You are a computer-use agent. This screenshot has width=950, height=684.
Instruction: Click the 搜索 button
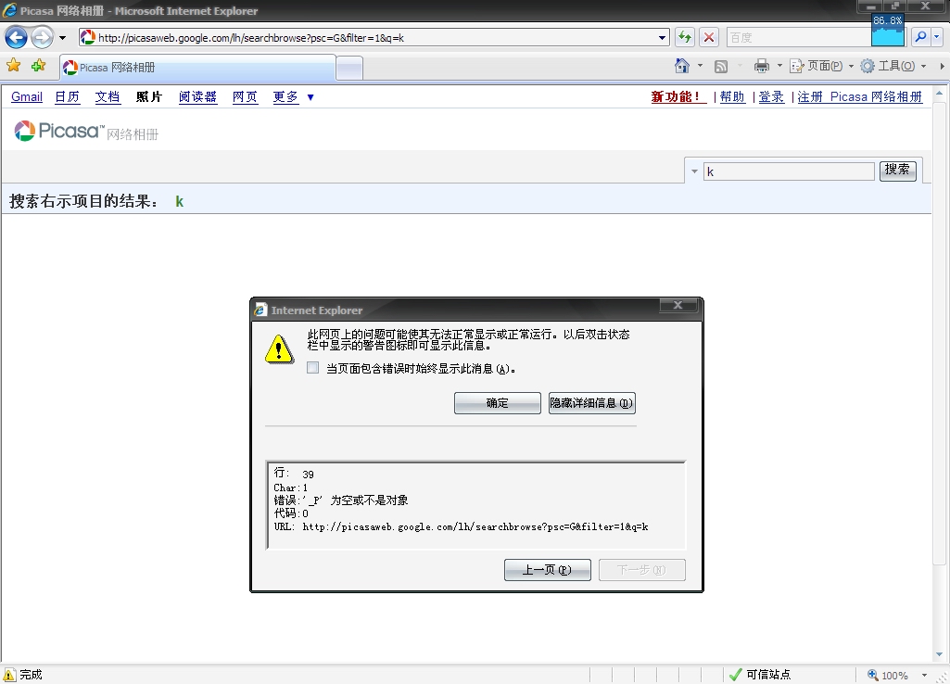pyautogui.click(x=897, y=170)
